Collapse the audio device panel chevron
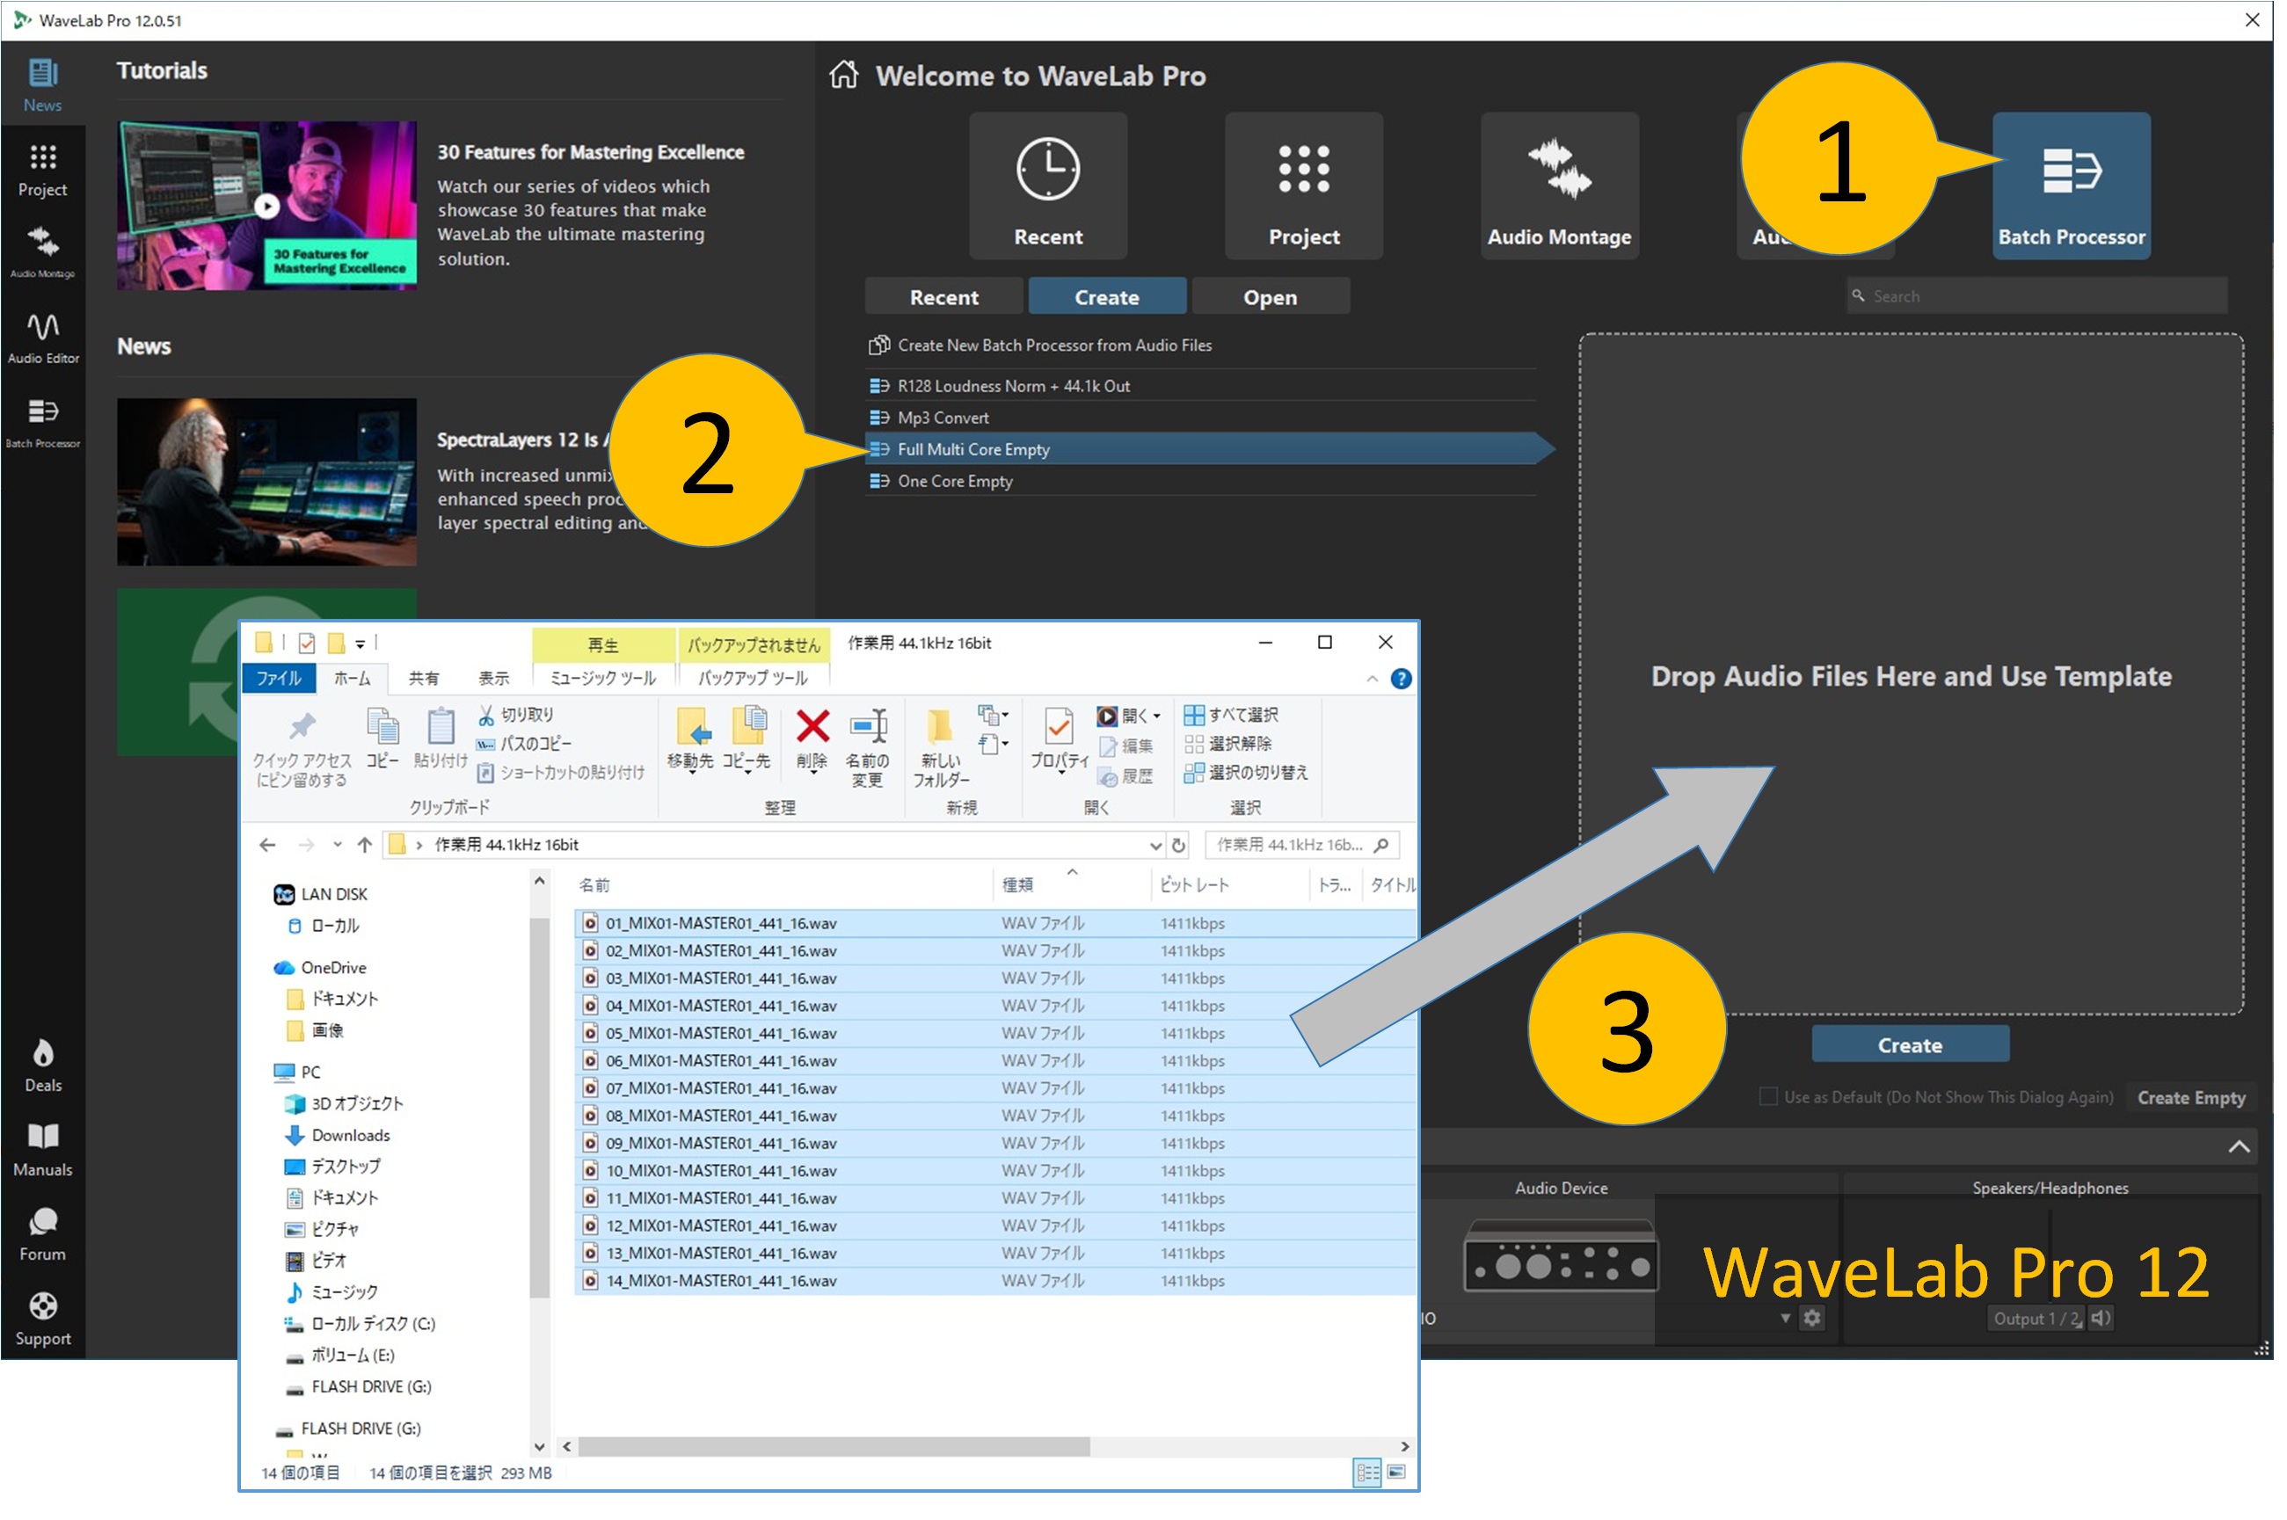The image size is (2287, 1520). click(x=2239, y=1146)
